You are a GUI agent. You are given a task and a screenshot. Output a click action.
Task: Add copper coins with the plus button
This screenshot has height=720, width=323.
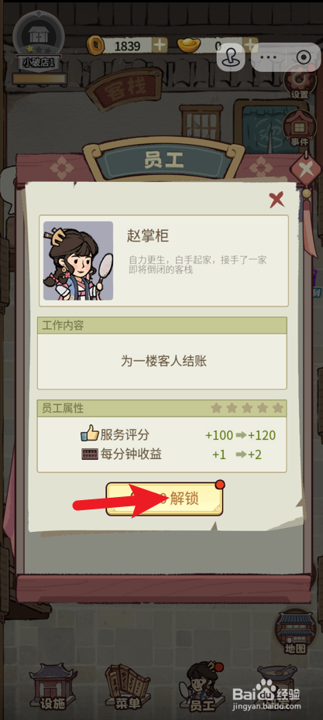(x=160, y=46)
